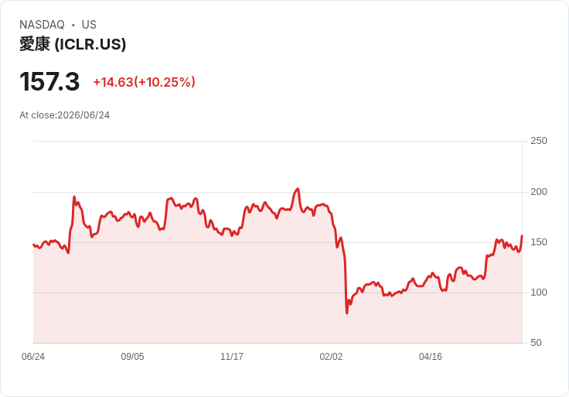
Task: Click the 100 price axis label
Action: pyautogui.click(x=539, y=293)
